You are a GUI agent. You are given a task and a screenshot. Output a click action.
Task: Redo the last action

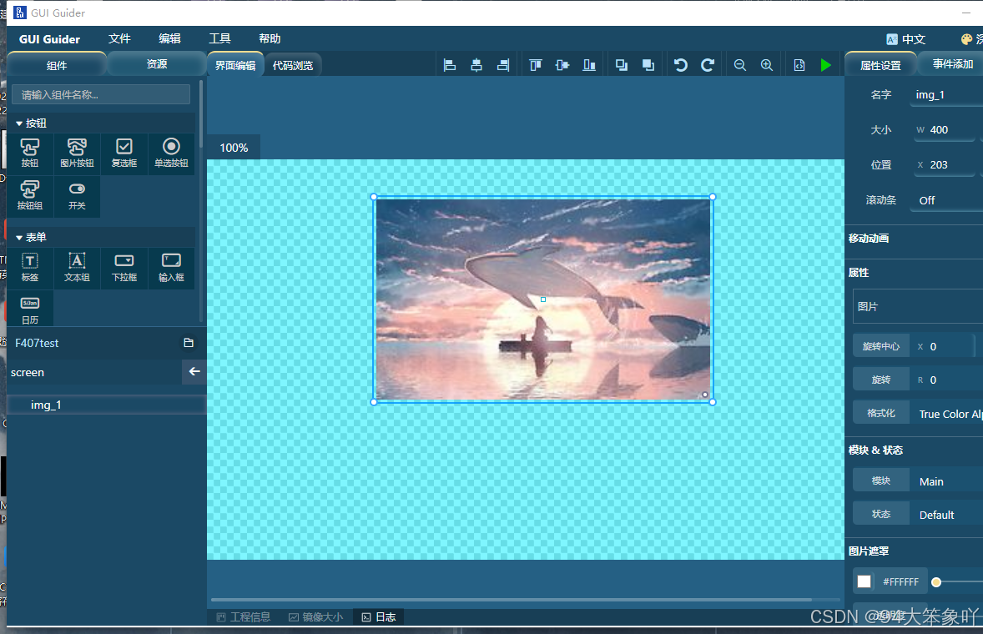pos(708,65)
